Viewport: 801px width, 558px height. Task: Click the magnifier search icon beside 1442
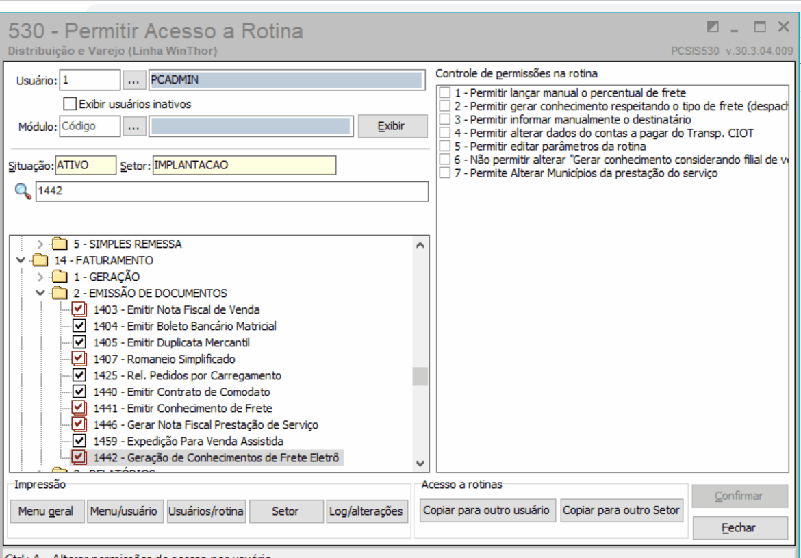(23, 192)
